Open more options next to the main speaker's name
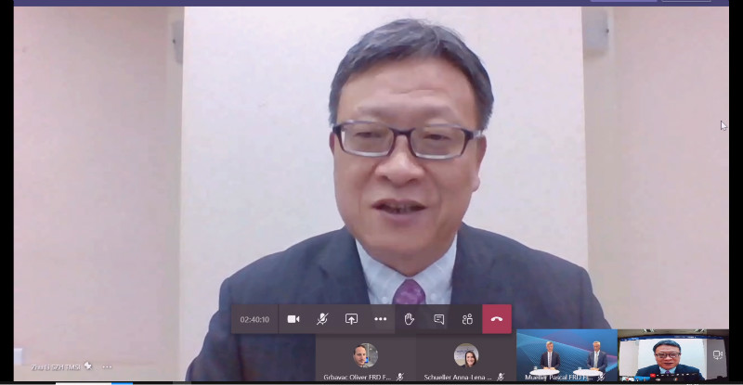 click(x=107, y=366)
